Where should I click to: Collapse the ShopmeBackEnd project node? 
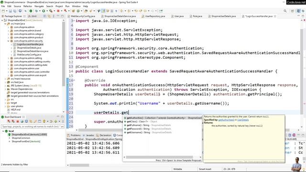[x=2, y=20]
